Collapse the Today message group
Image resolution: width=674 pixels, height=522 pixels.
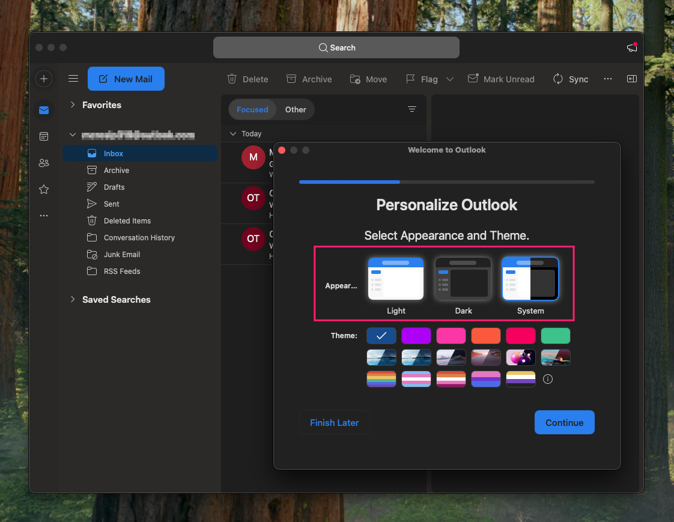click(233, 134)
